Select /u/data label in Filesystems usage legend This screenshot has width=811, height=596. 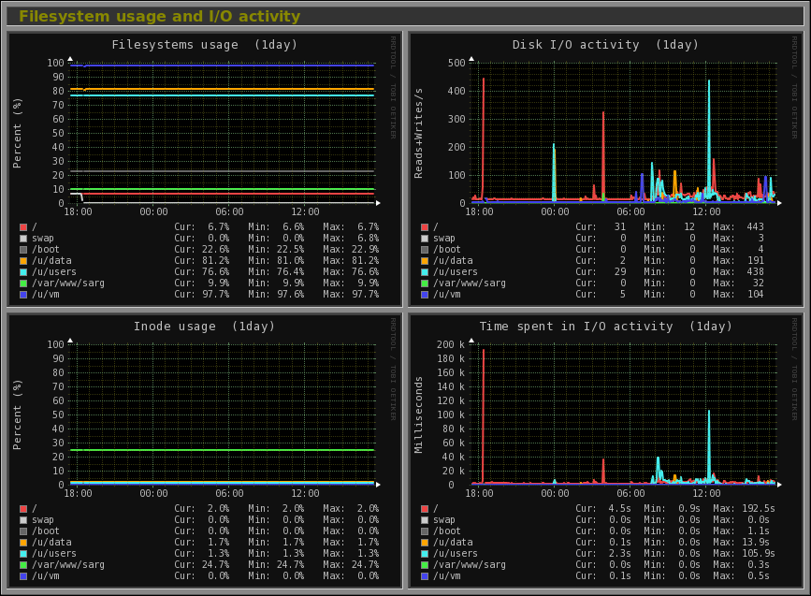(51, 261)
